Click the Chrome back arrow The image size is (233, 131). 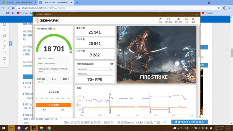(x=4, y=8)
